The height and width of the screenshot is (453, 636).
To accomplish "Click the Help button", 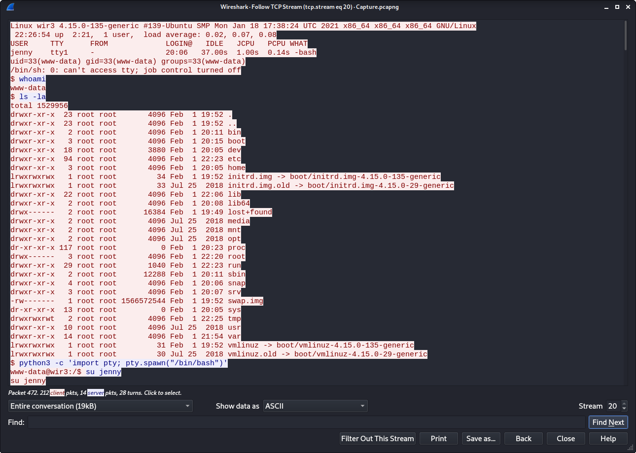I will coord(608,439).
